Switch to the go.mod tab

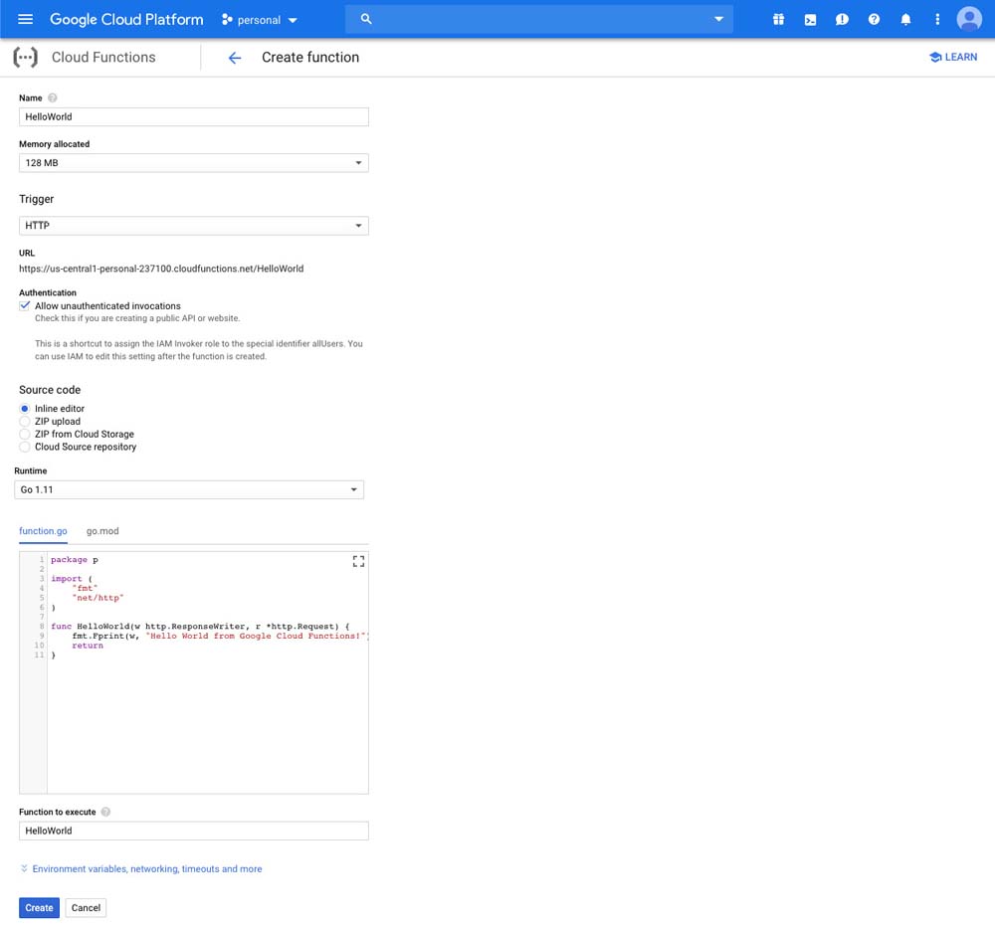pyautogui.click(x=102, y=531)
